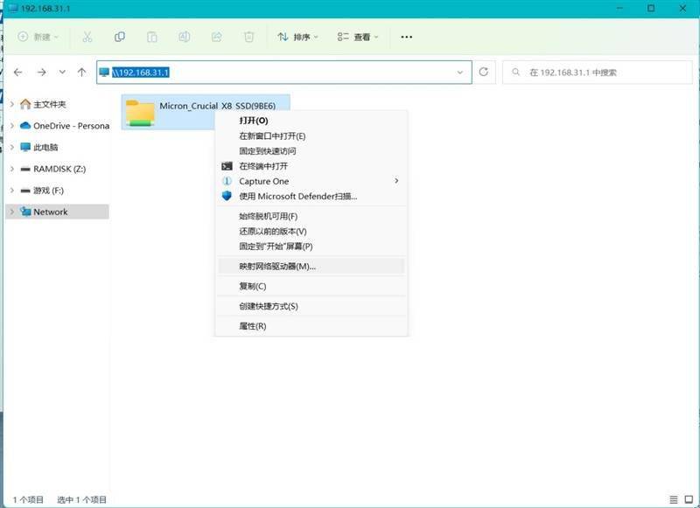Click the Cut icon in the toolbar
700x508 pixels.
[x=89, y=37]
